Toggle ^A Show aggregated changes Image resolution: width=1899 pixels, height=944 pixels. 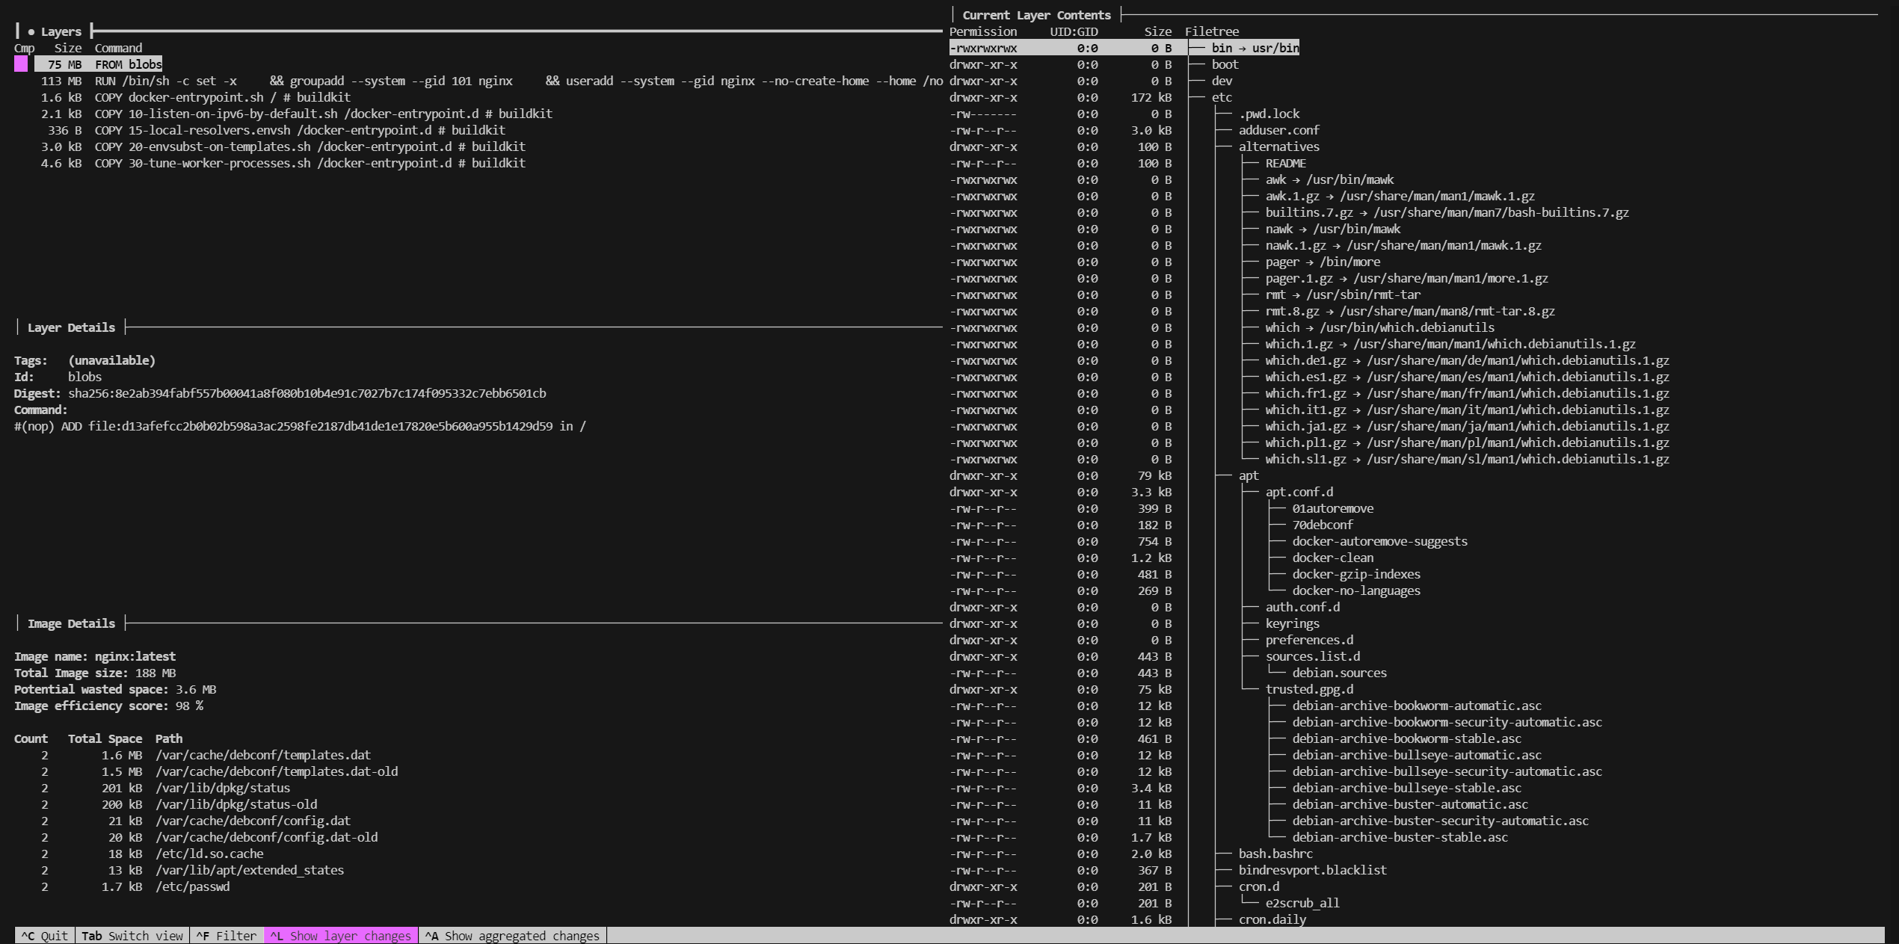point(513,936)
